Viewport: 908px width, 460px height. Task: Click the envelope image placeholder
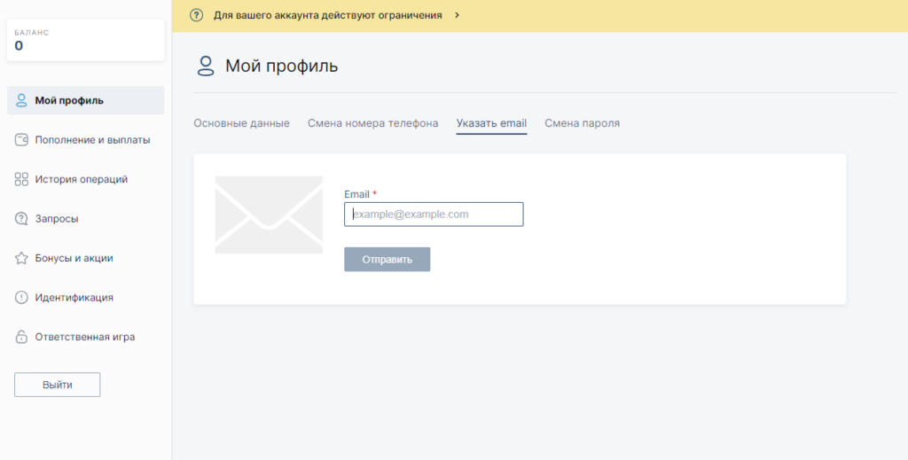(269, 214)
